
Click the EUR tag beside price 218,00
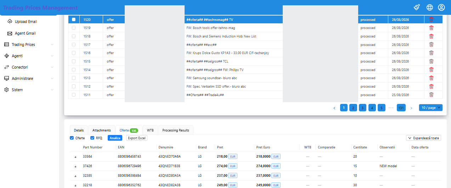[x=233, y=157]
